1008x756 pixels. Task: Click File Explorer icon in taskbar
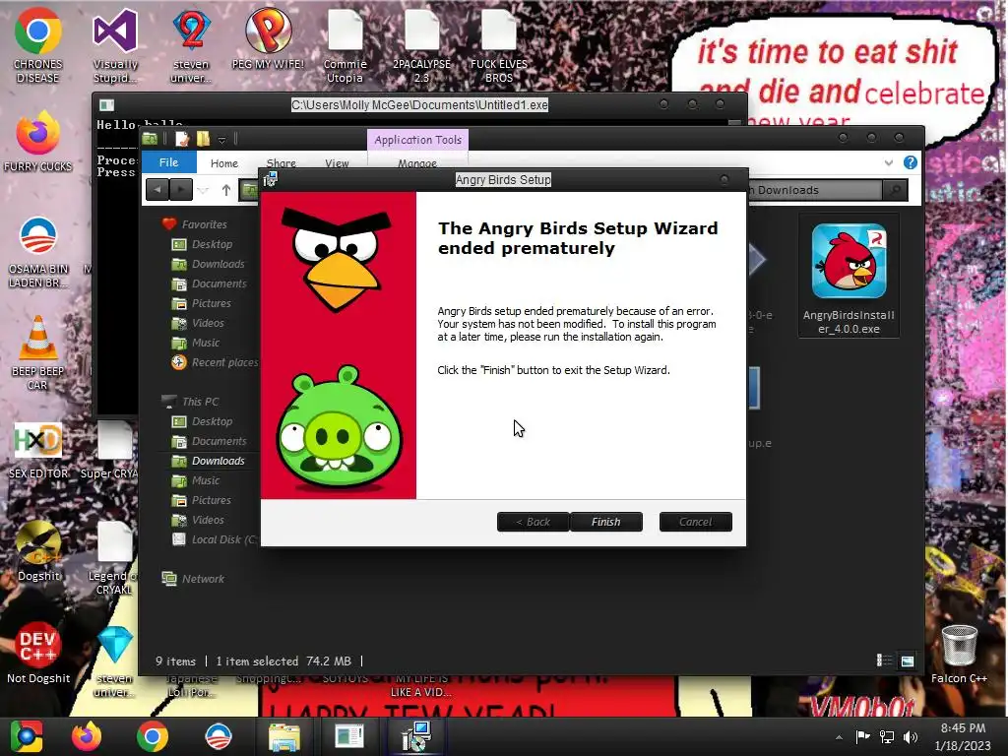(x=283, y=736)
